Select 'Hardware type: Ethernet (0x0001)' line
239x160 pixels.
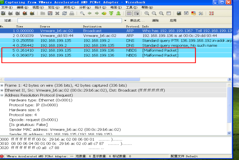coord(41,100)
